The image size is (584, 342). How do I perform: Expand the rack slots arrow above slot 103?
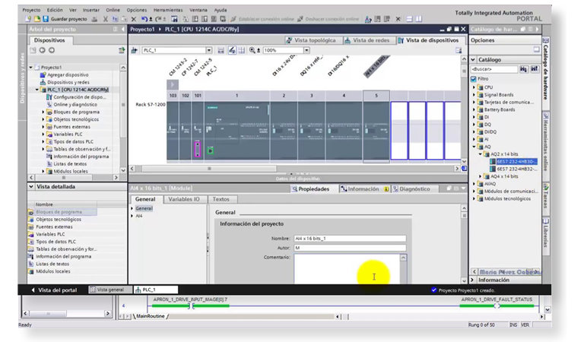173,85
